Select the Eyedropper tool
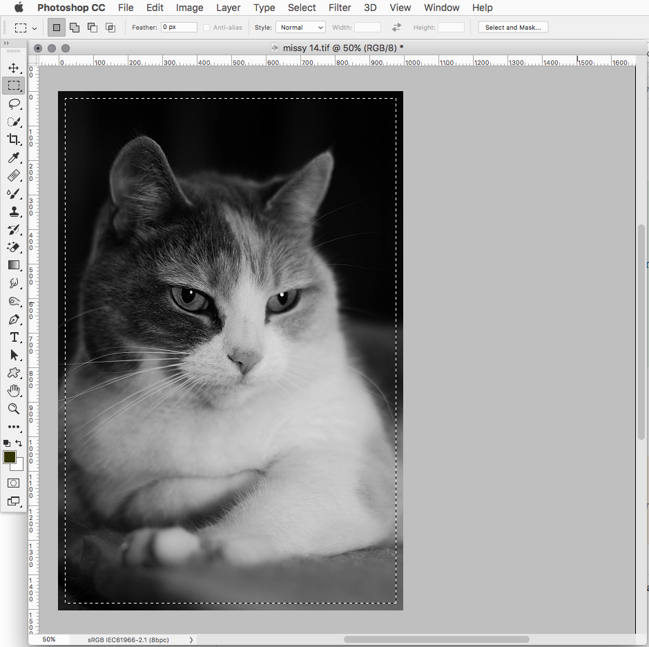This screenshot has width=649, height=647. (14, 157)
